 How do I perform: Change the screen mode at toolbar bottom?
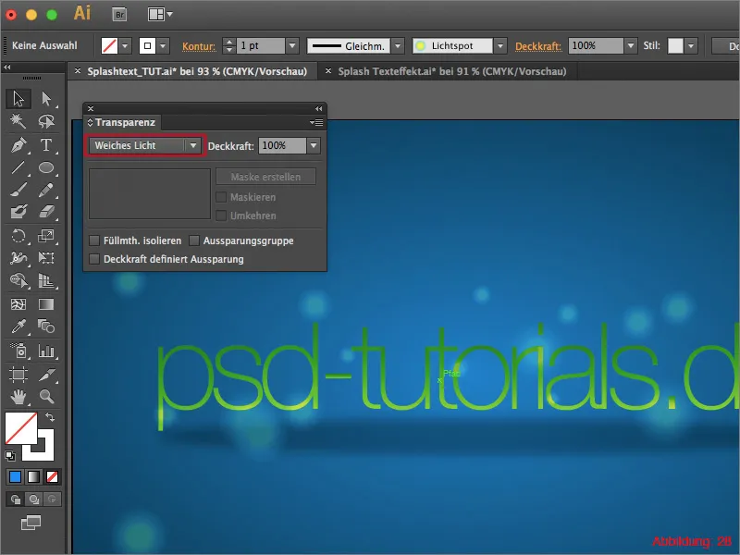31,523
